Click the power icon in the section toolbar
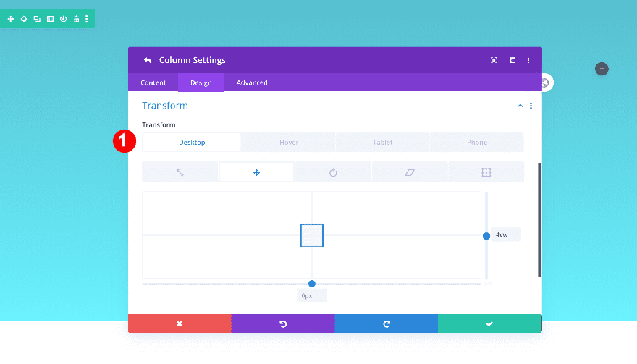This screenshot has height=364, width=637. tap(63, 19)
